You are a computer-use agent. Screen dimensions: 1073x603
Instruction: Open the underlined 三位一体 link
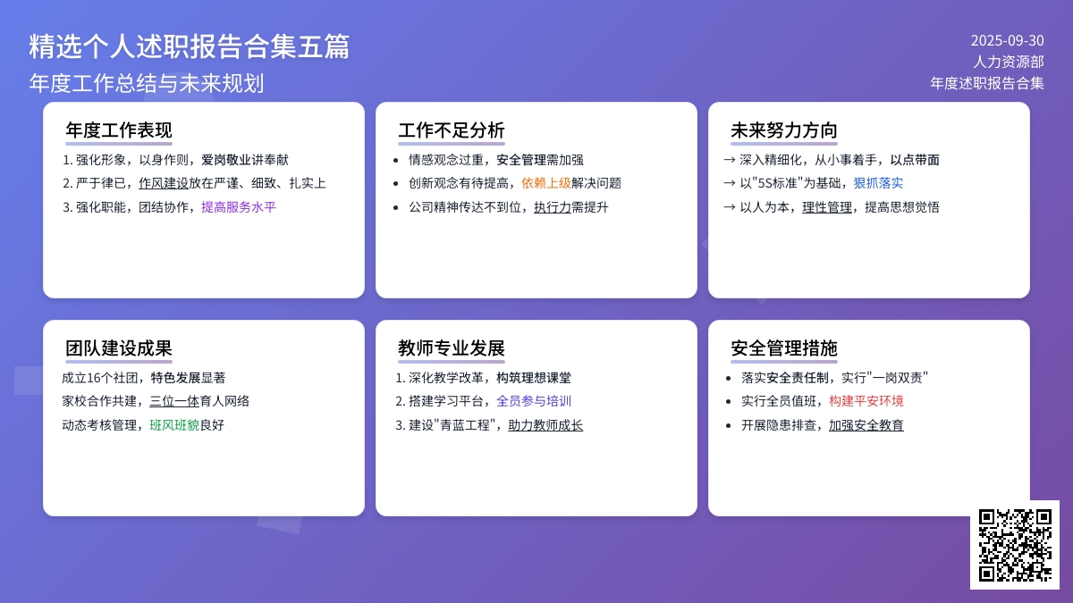174,401
